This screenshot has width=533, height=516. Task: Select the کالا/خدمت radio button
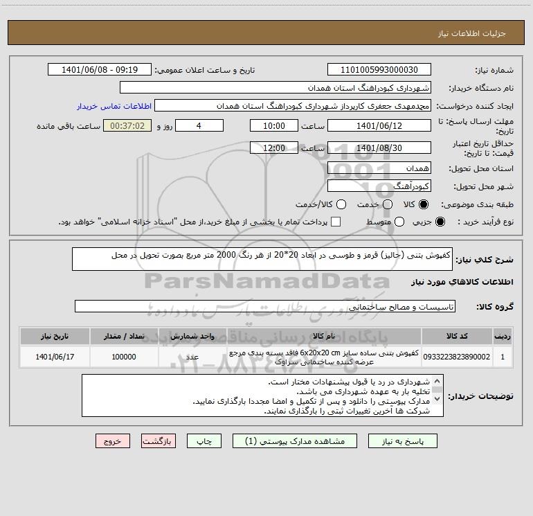click(x=341, y=204)
